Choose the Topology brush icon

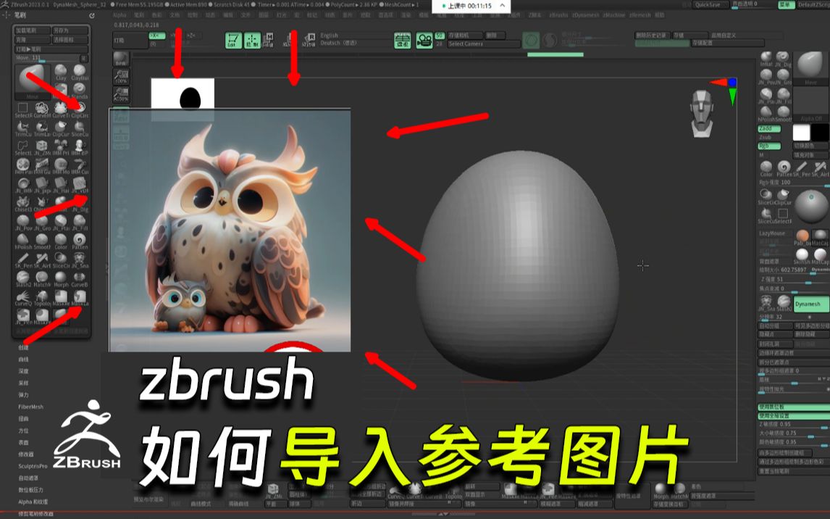tap(42, 297)
